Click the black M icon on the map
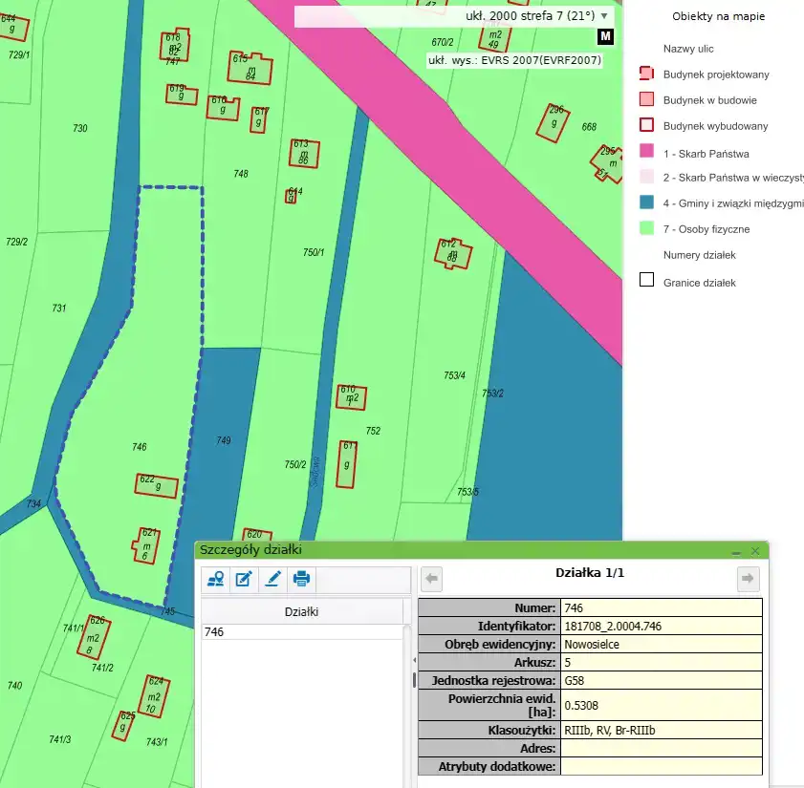This screenshot has height=788, width=804. pos(606,36)
